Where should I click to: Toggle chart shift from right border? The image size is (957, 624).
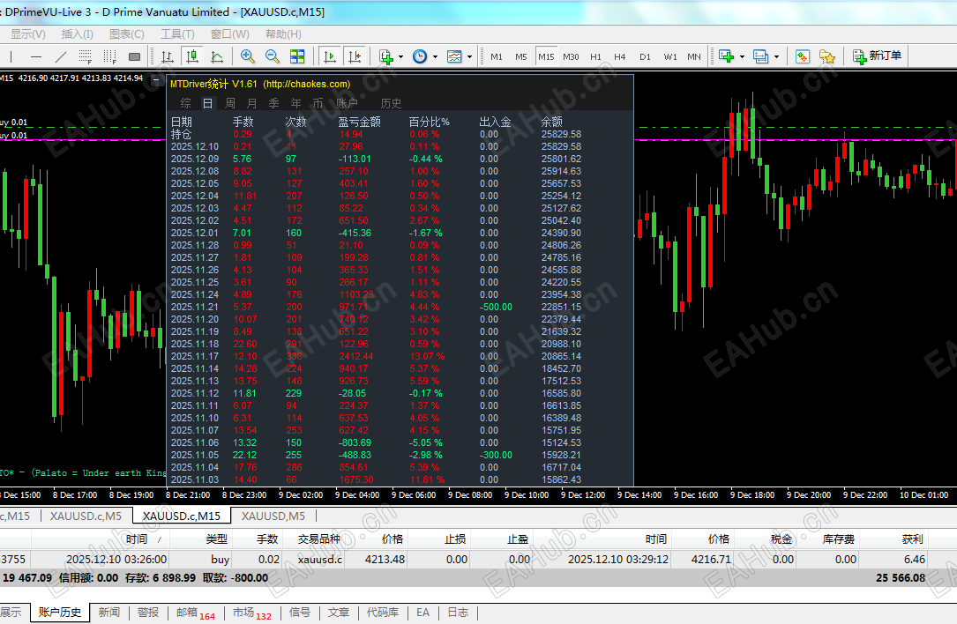pyautogui.click(x=355, y=56)
